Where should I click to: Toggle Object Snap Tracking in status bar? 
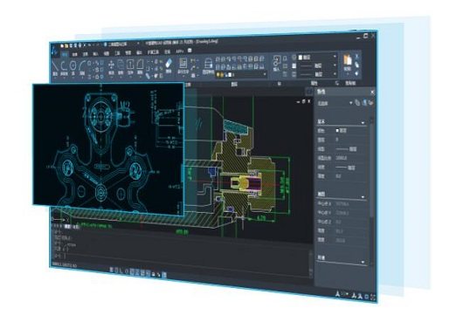(x=137, y=272)
